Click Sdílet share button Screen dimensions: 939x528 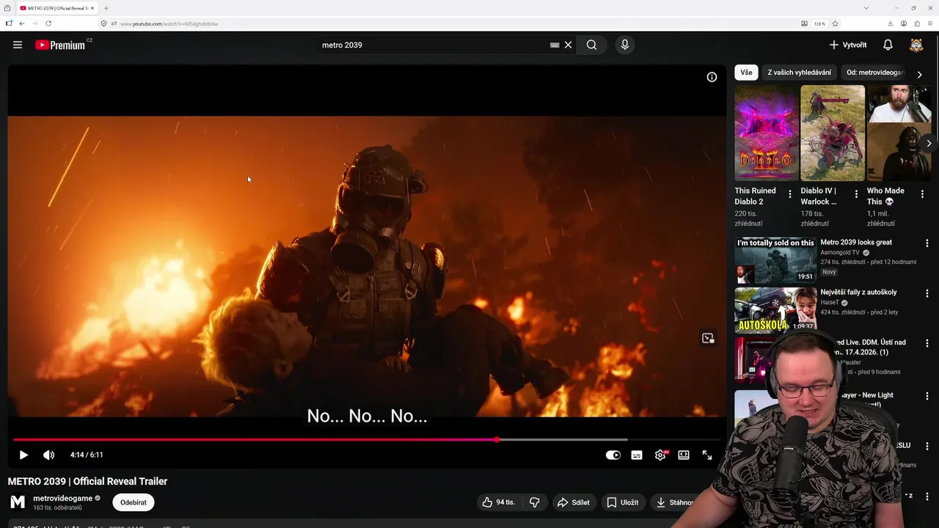coord(574,502)
